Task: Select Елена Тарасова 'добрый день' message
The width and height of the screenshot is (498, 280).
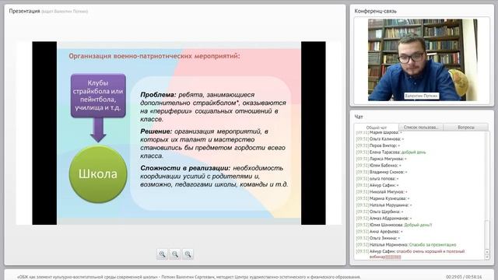Action: point(391,152)
